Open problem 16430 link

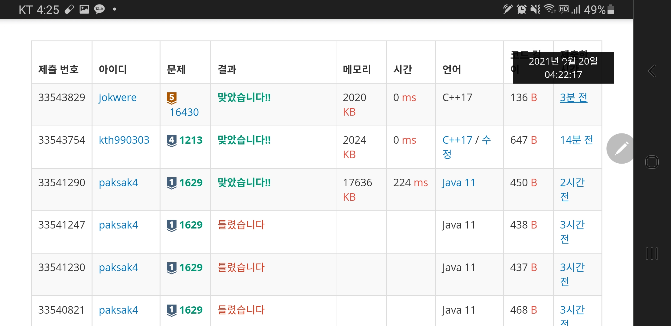[x=184, y=112]
